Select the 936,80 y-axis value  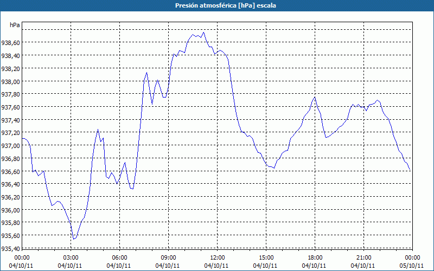10,158
